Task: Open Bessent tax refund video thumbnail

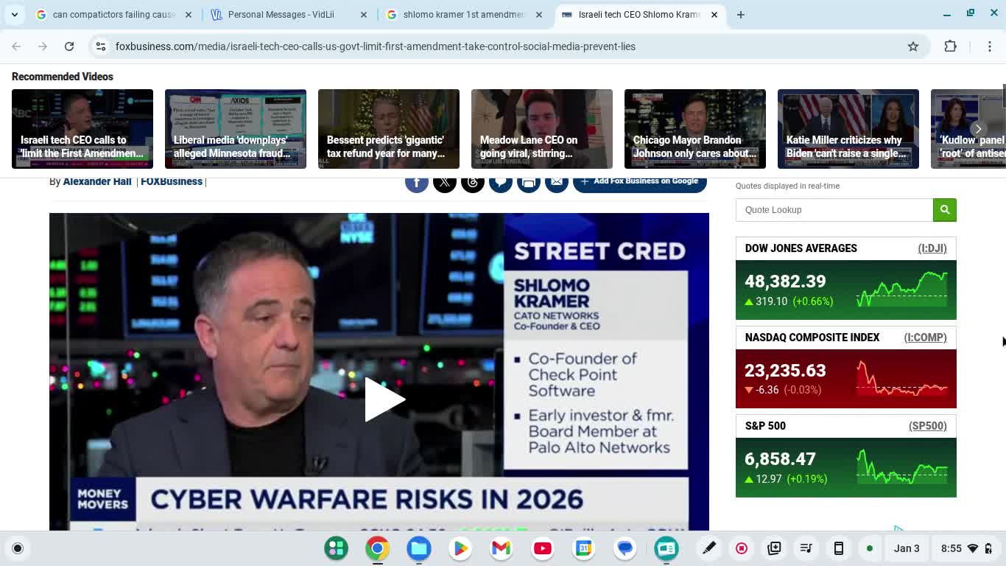Action: (388, 129)
